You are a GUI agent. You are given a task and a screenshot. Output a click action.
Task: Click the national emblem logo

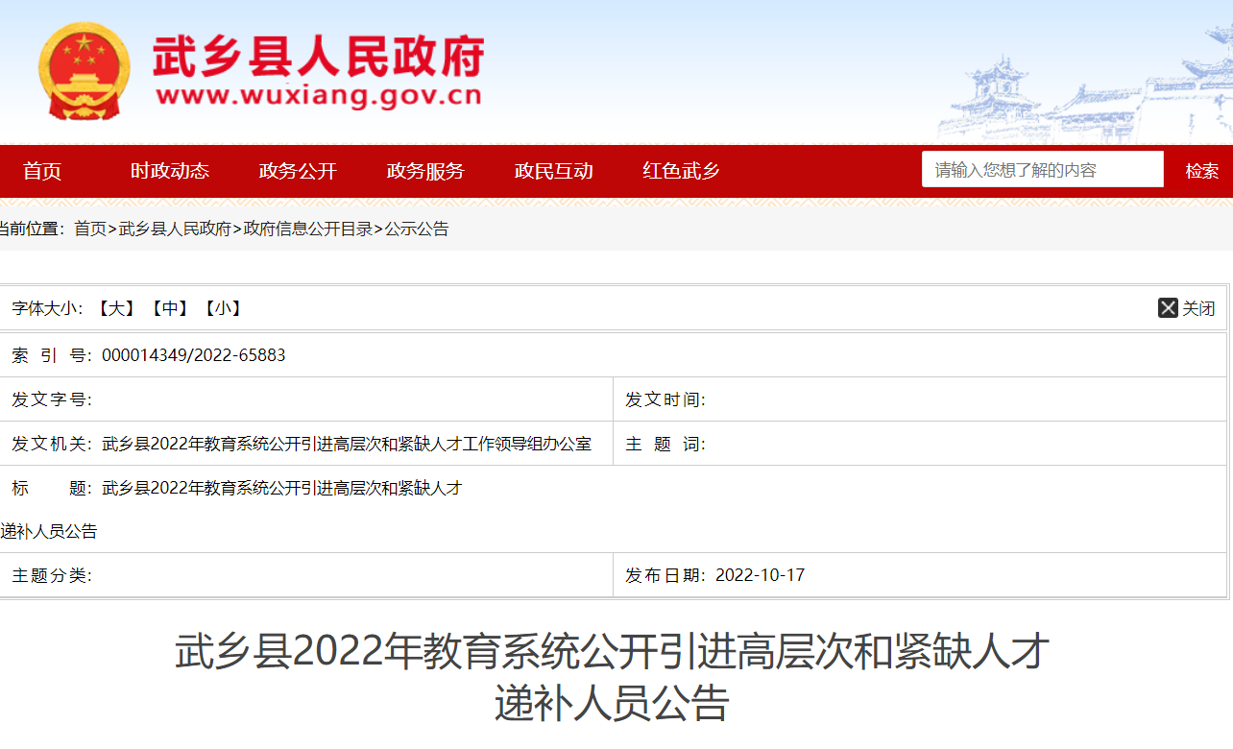(x=85, y=70)
